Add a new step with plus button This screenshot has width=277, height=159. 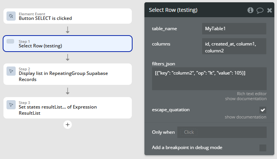[x=68, y=125]
